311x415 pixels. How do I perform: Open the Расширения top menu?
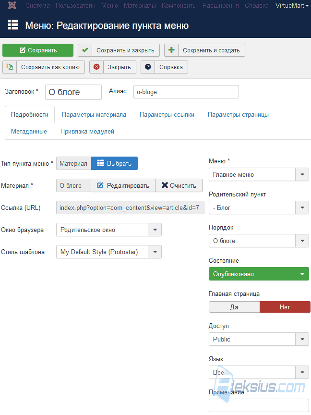[x=221, y=6]
